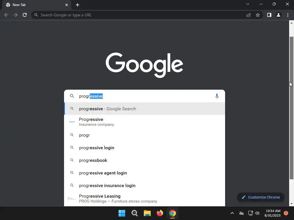Show hidden system tray icons
Screen dimensions: 294x220
tap(232, 213)
